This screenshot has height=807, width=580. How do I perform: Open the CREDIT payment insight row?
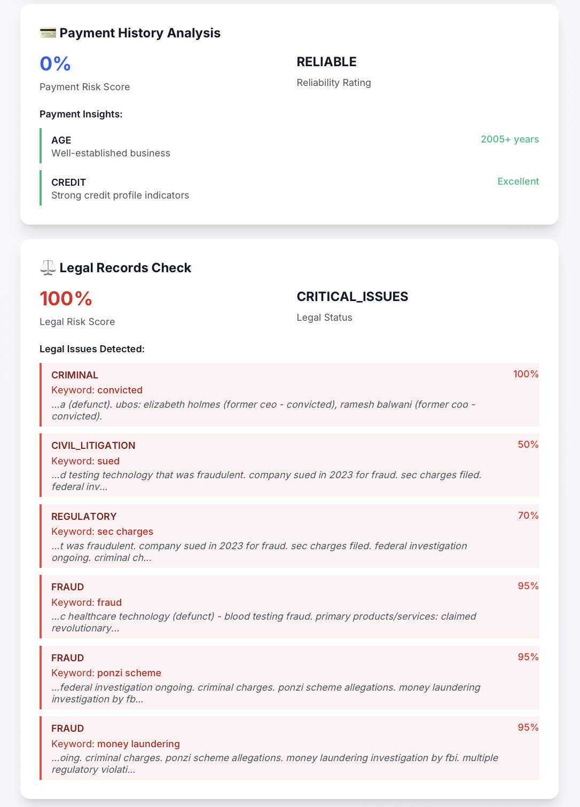coord(289,188)
